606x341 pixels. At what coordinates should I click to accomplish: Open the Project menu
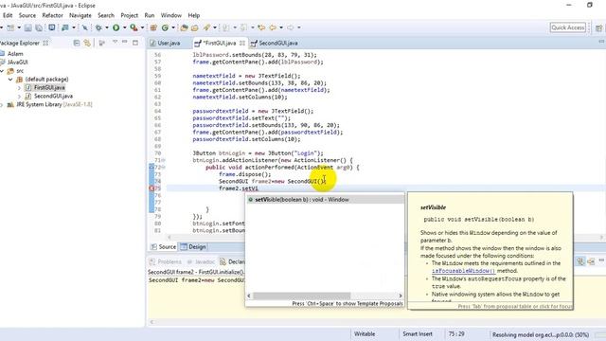pyautogui.click(x=129, y=15)
